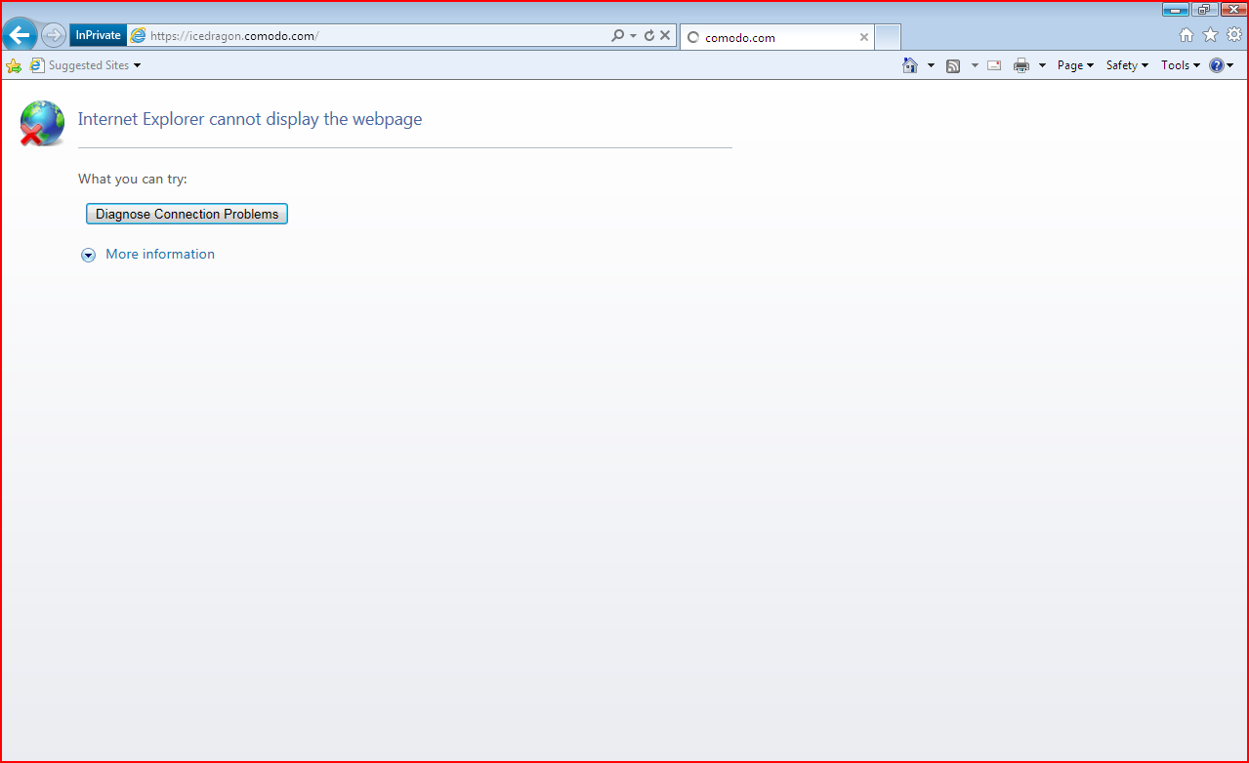The width and height of the screenshot is (1249, 763).
Task: Open the Help question mark menu
Action: pyautogui.click(x=1221, y=65)
